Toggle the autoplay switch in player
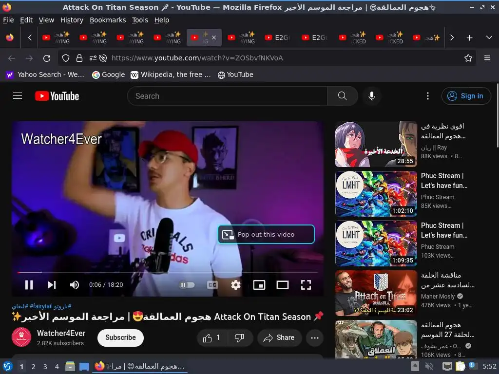 (187, 284)
